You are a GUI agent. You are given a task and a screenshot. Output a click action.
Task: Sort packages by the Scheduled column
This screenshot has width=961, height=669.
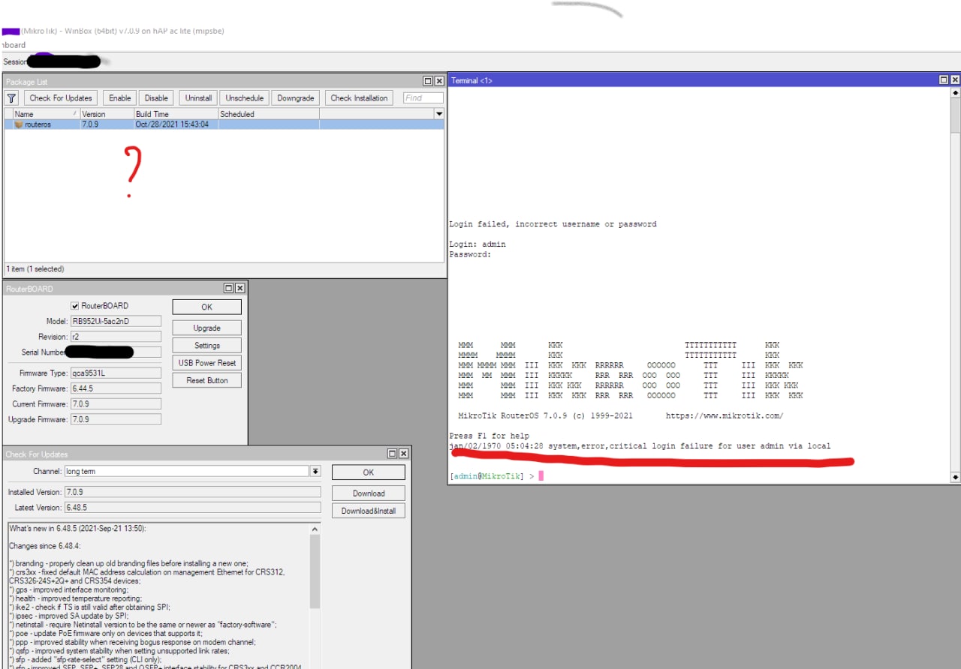(269, 114)
